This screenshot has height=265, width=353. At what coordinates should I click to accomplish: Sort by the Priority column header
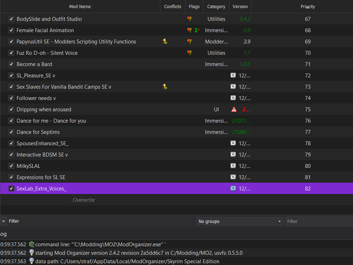pos(308,6)
